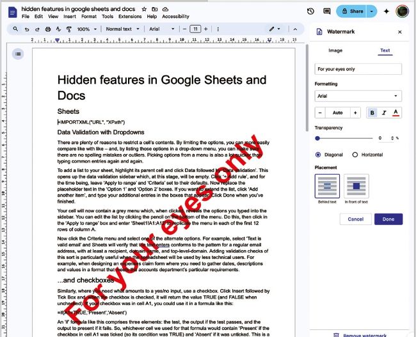Click the watermark text input field
The width and height of the screenshot is (416, 337).
[x=358, y=69]
